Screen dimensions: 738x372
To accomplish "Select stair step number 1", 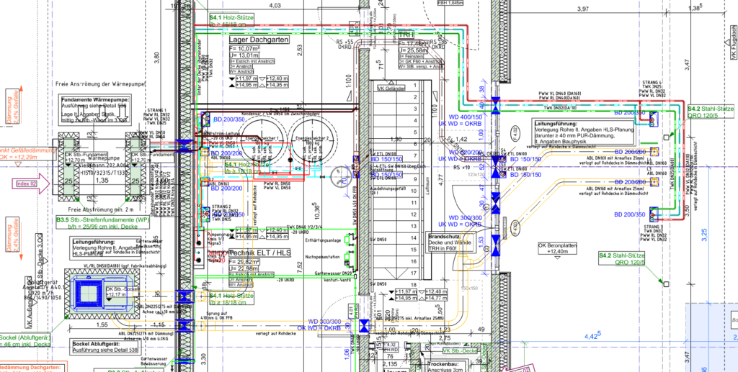I will tap(414, 85).
